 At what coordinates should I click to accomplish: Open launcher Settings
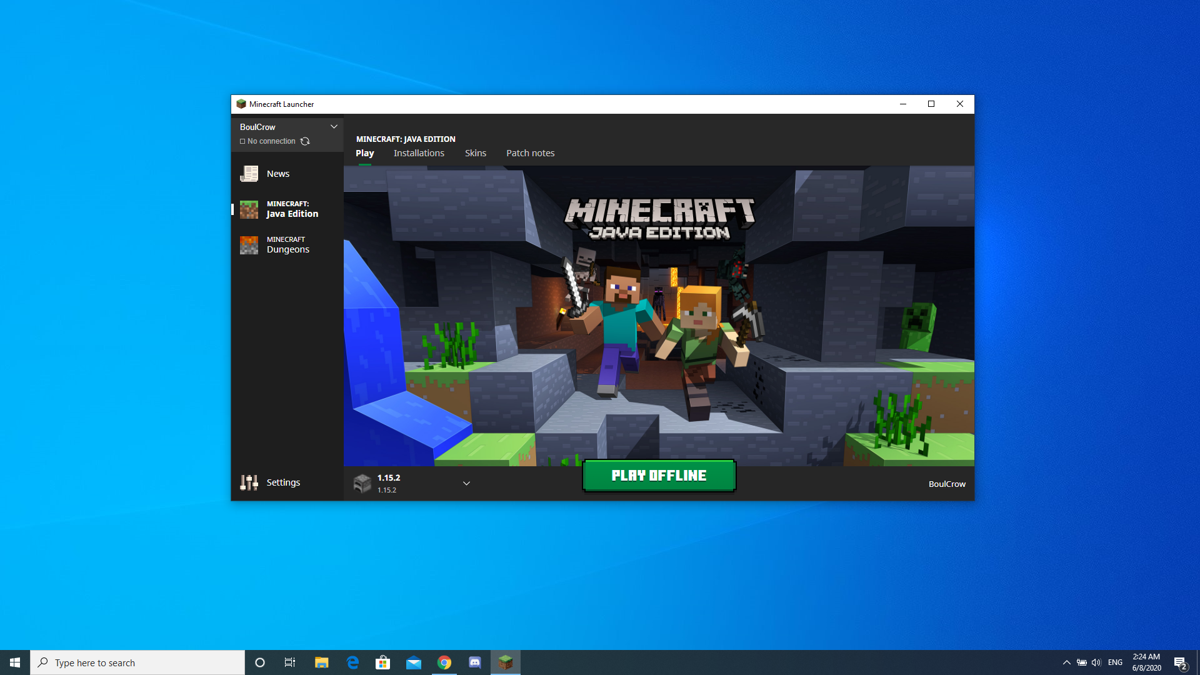pyautogui.click(x=287, y=482)
